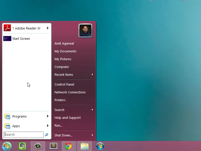Click the user profile picture
This screenshot has width=201, height=151.
tap(85, 30)
